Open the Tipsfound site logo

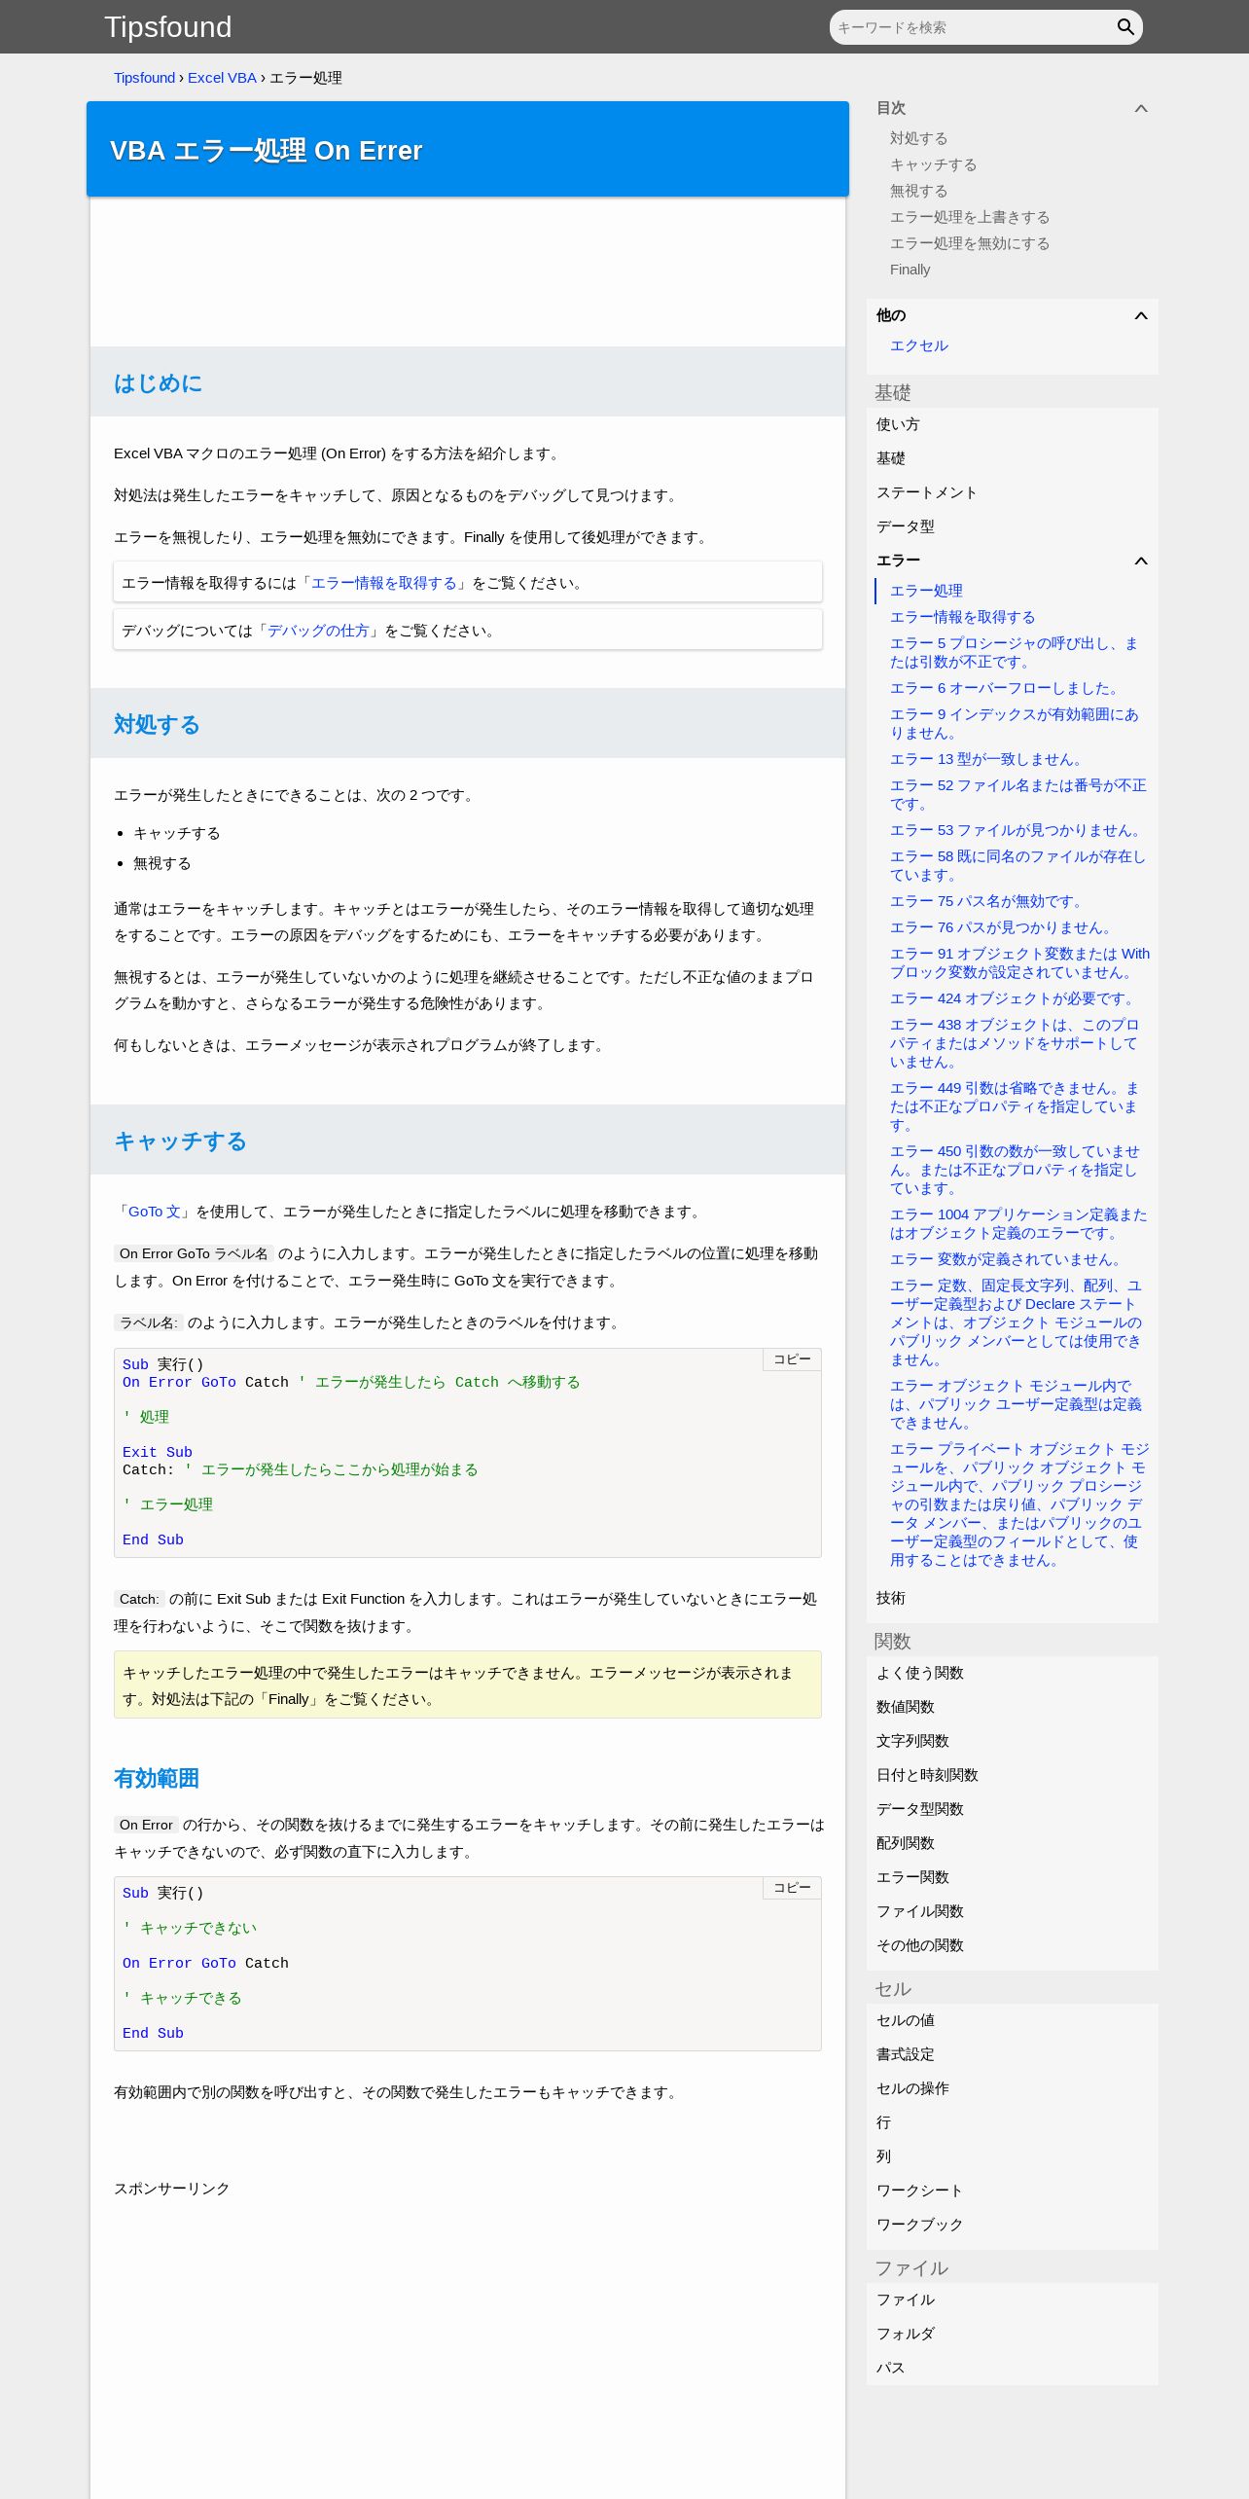pyautogui.click(x=168, y=27)
